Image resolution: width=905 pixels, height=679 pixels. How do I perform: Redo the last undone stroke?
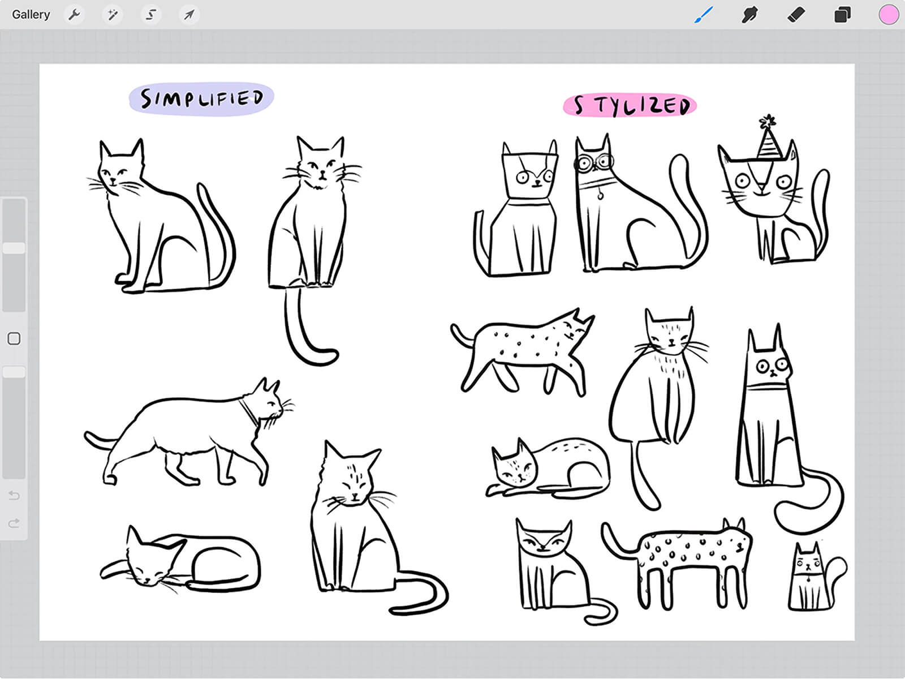point(14,523)
